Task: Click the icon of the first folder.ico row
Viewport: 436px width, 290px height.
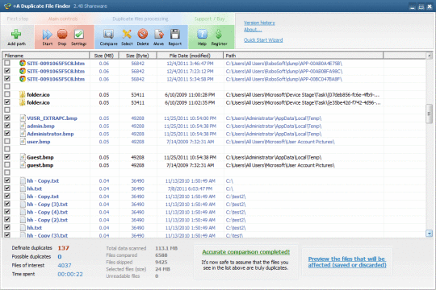Action: click(x=23, y=94)
